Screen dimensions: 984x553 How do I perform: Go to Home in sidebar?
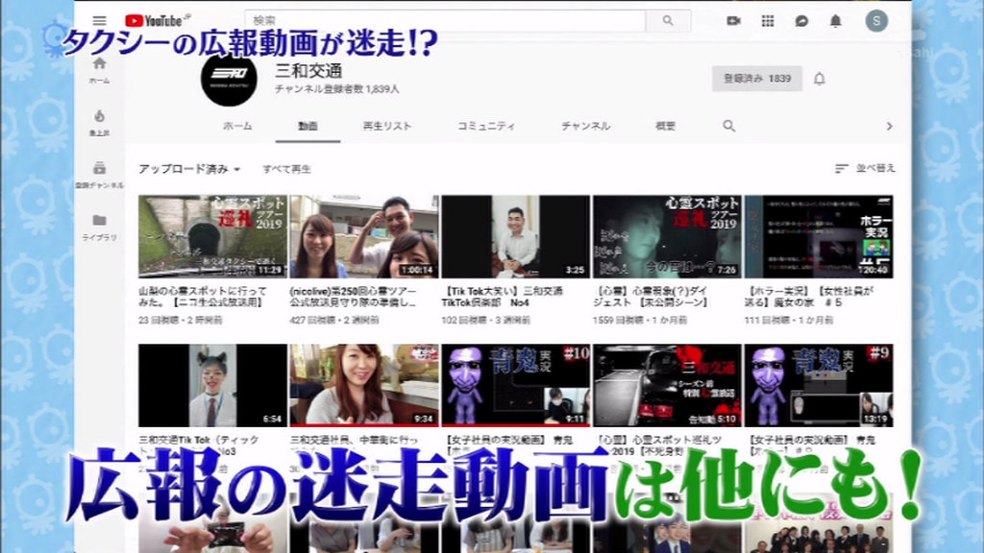(x=99, y=69)
